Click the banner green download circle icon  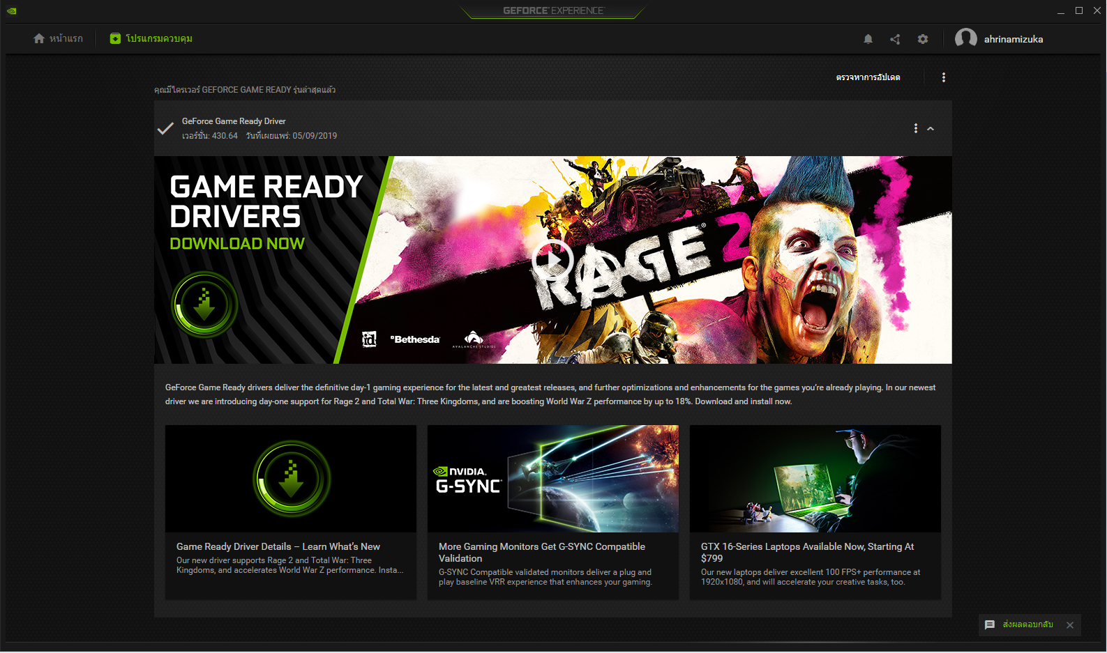click(x=204, y=305)
